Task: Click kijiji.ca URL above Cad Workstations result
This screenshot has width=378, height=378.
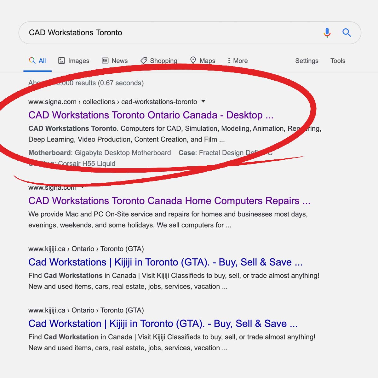Action: (86, 249)
